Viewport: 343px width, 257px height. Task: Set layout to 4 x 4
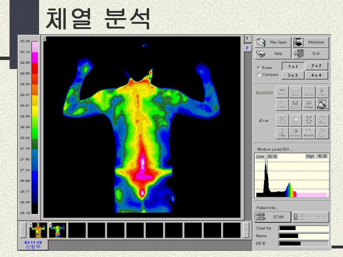[x=316, y=75]
